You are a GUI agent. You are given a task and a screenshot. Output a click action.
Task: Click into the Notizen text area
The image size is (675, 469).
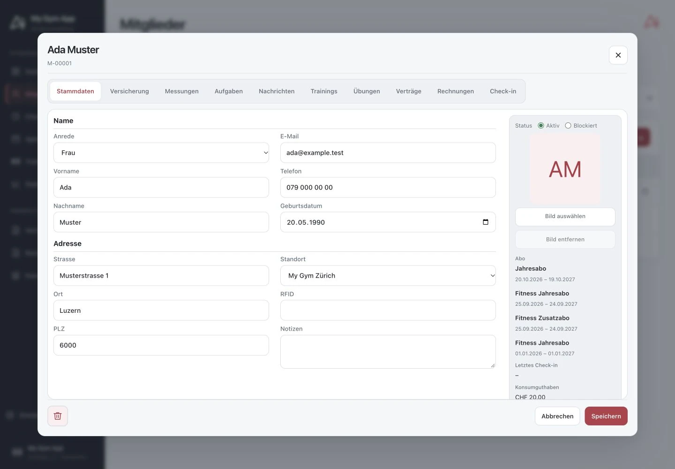point(388,352)
